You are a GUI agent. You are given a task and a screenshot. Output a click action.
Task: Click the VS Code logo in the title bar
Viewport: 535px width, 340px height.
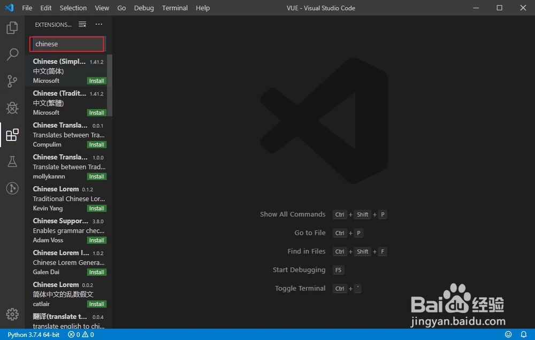[10, 7]
